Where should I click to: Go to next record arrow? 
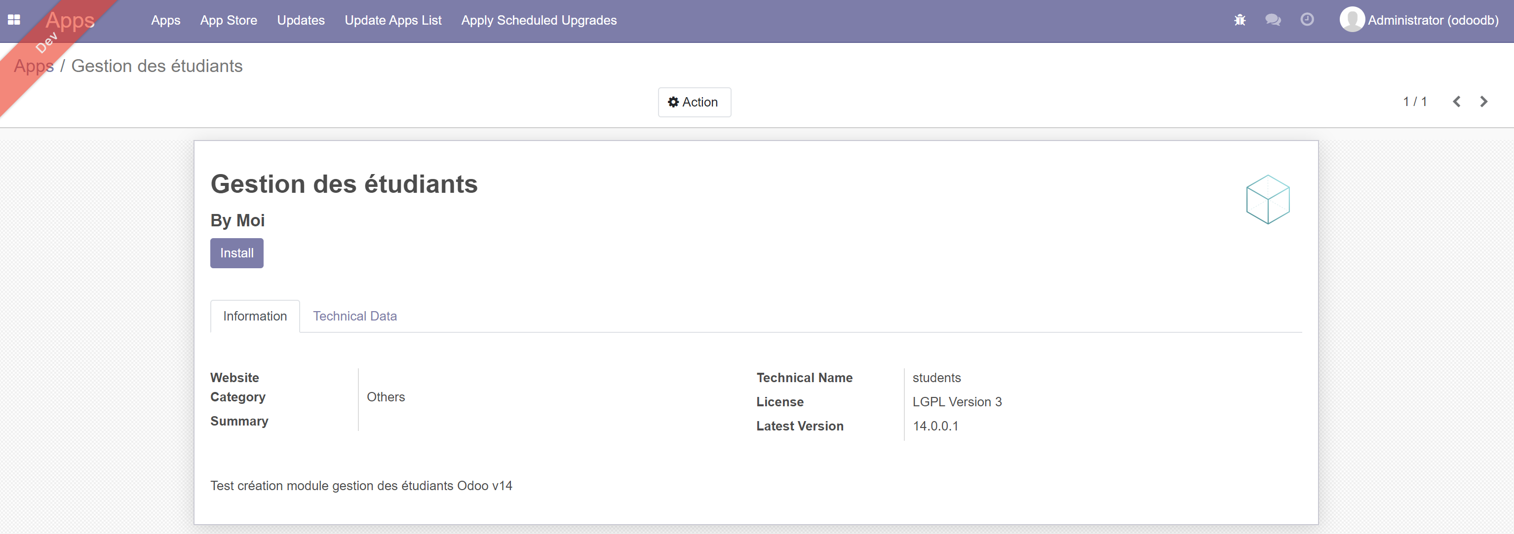point(1483,102)
